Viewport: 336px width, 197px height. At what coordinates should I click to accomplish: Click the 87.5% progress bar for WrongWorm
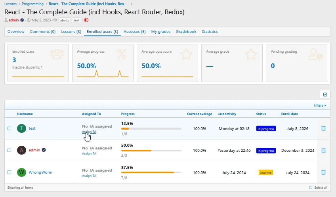(151, 172)
